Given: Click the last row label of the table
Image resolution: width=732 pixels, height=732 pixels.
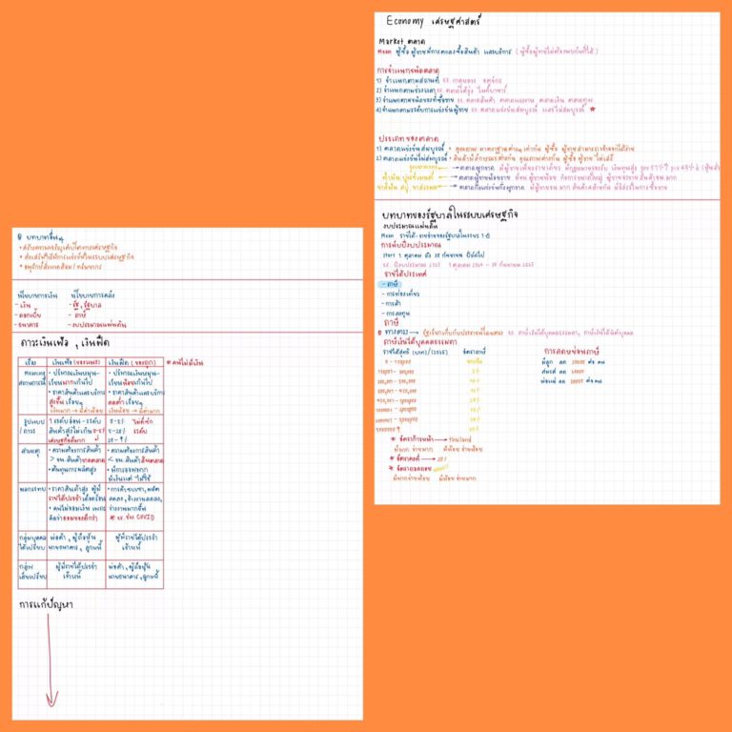Looking at the screenshot, I should point(31,572).
